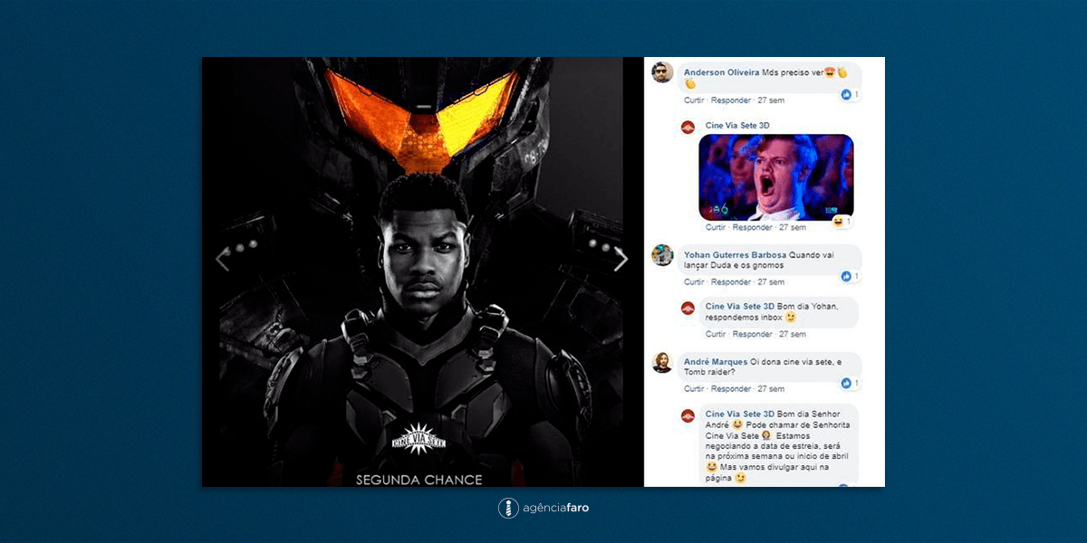The image size is (1087, 543).
Task: Click Cine Via Sete 3D avatar above the GIF
Action: [x=688, y=127]
